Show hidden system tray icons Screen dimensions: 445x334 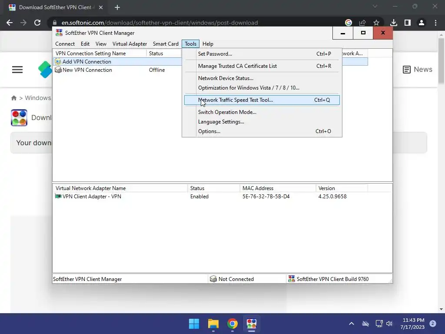(351, 324)
